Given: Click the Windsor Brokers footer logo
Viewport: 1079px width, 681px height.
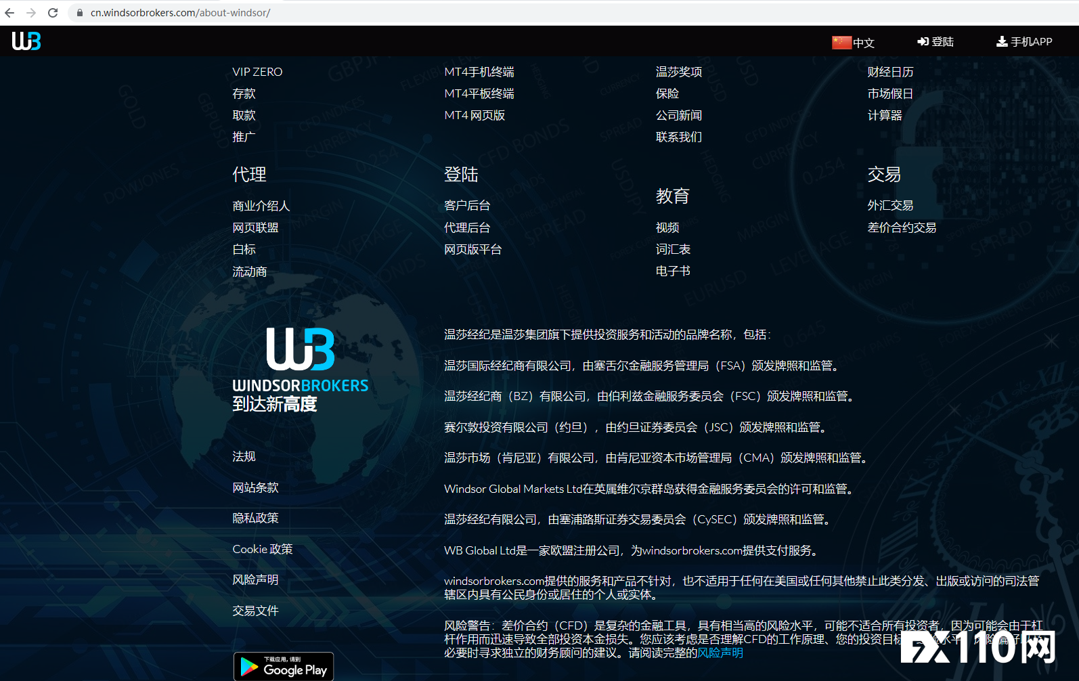Looking at the screenshot, I should (x=300, y=360).
